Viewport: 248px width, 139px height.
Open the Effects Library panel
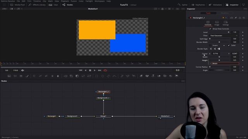pos(37,5)
